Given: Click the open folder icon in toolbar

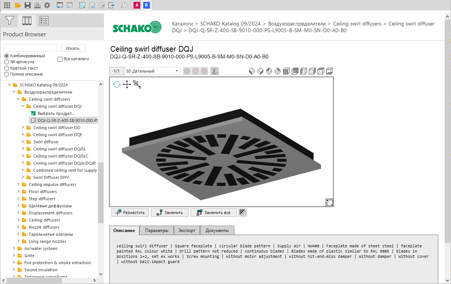Looking at the screenshot, I should 18,5.
